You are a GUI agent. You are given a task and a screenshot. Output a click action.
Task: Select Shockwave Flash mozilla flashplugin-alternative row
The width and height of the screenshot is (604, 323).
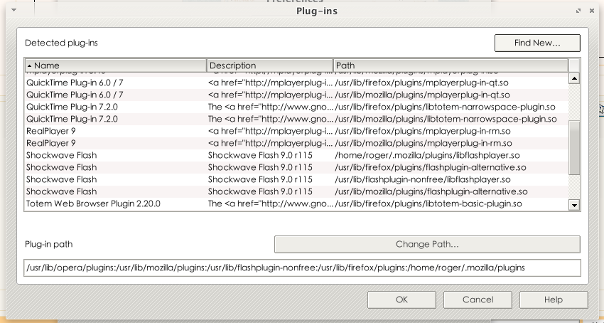[296, 192]
